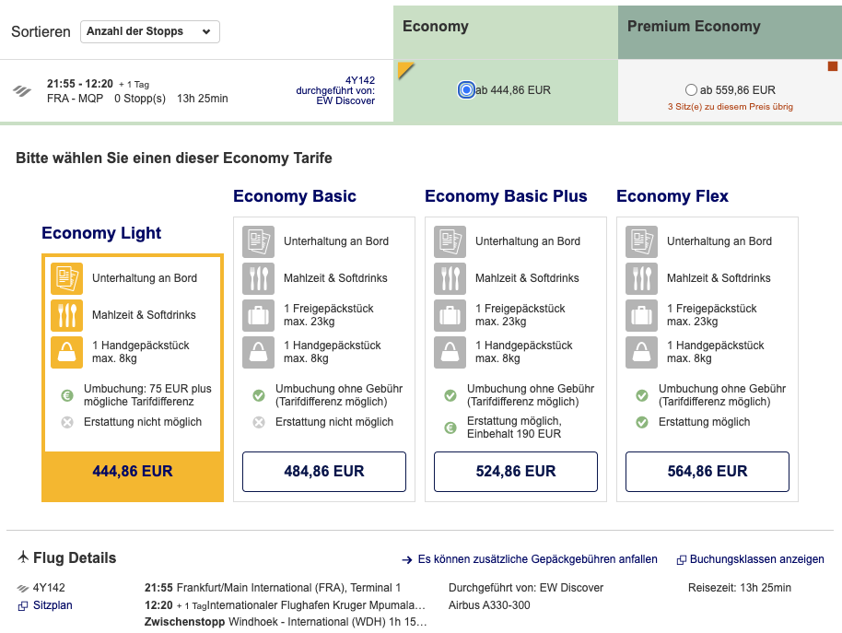
Task: Click refund possible checkmark in Economy Flex
Action: (642, 422)
